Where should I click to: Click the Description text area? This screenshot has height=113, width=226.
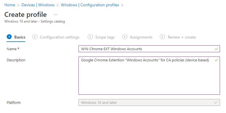(149, 76)
